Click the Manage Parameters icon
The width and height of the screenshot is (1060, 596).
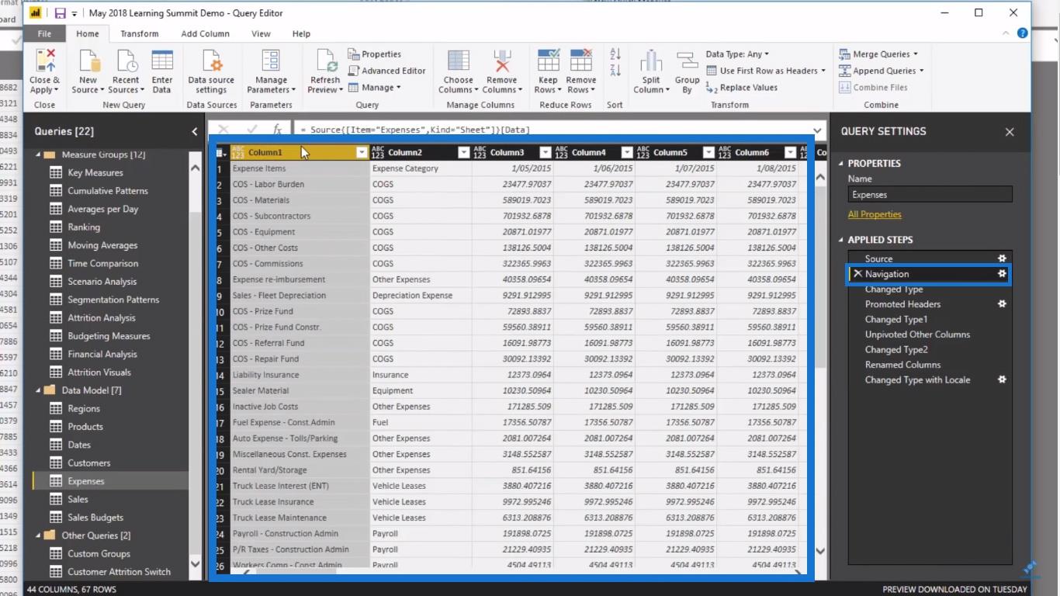coord(271,61)
